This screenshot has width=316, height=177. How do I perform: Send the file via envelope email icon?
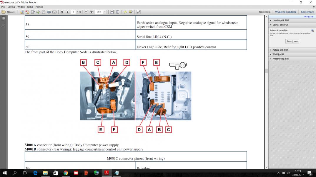coord(54,12)
